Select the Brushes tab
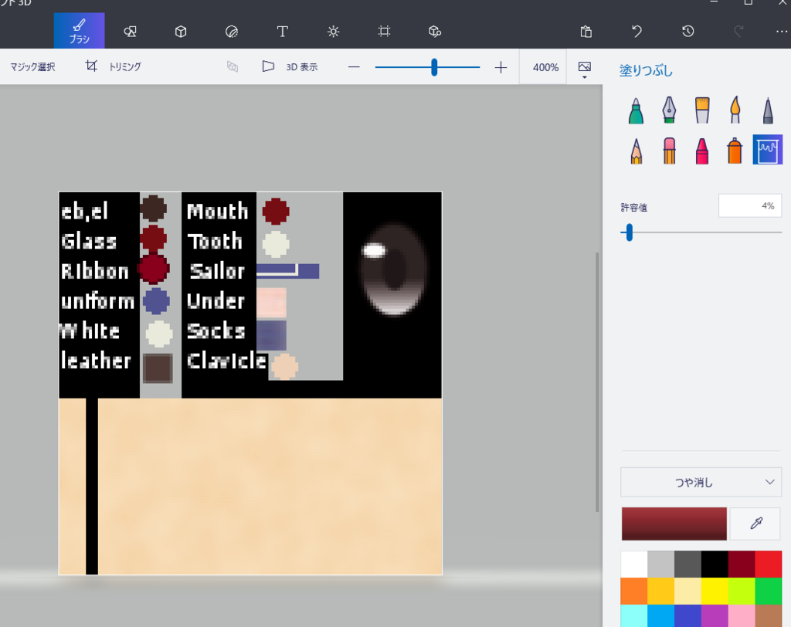Image resolution: width=791 pixels, height=627 pixels. click(x=80, y=31)
